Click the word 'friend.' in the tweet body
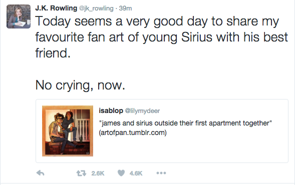 click(53, 53)
